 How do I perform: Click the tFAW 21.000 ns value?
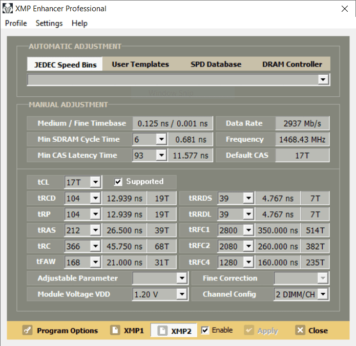[124, 262]
